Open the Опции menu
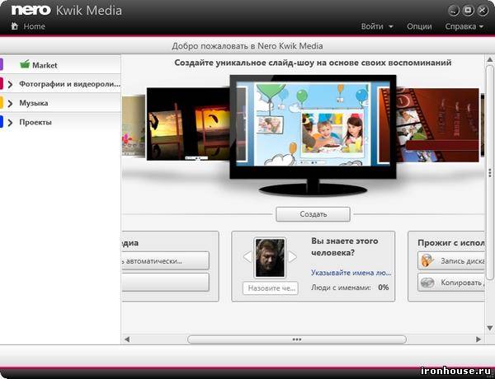 (419, 26)
